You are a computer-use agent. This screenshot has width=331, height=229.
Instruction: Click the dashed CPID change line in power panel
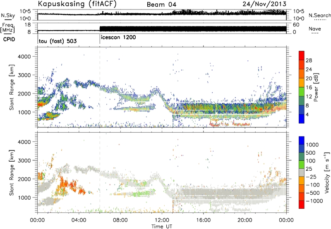100,87
